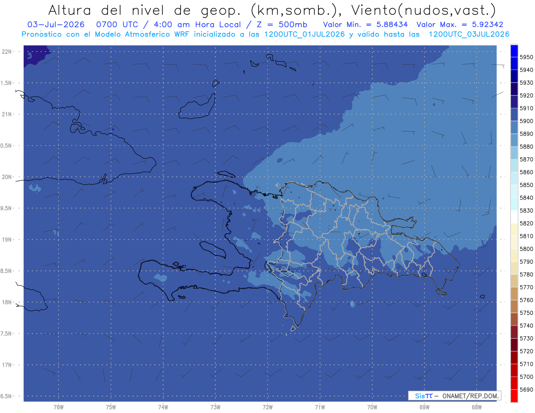The image size is (535, 413).
Task: Click the '69W' longitude label
Action: click(x=424, y=407)
